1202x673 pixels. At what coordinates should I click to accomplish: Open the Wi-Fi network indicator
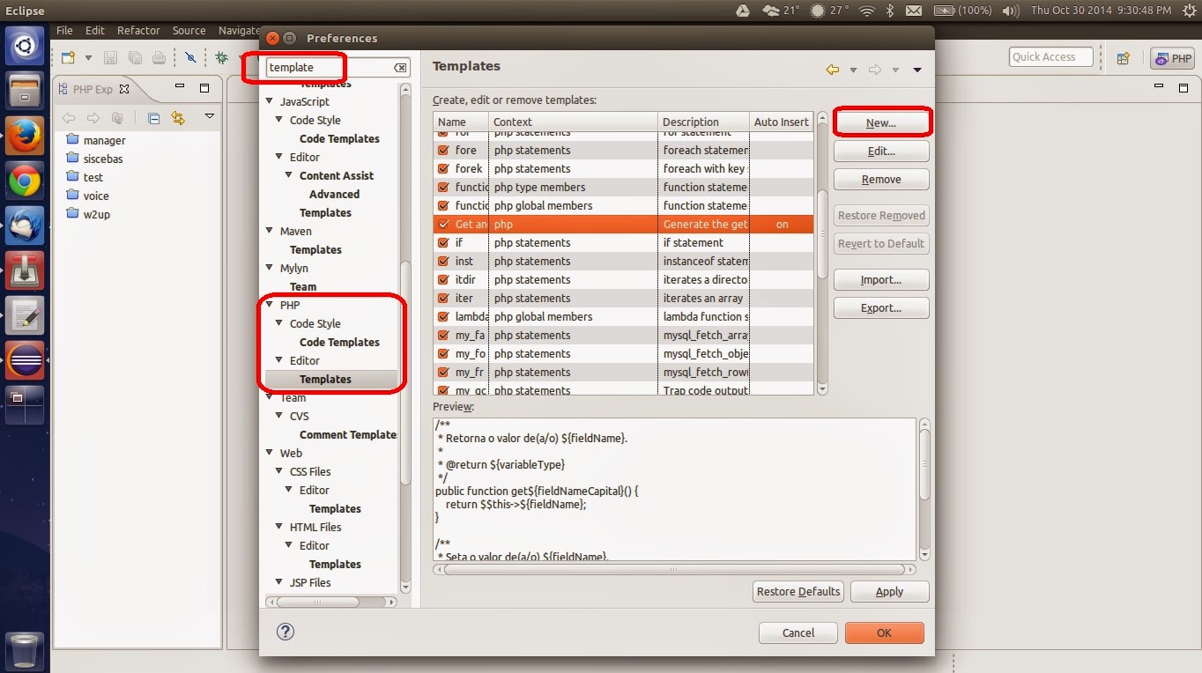pos(866,11)
